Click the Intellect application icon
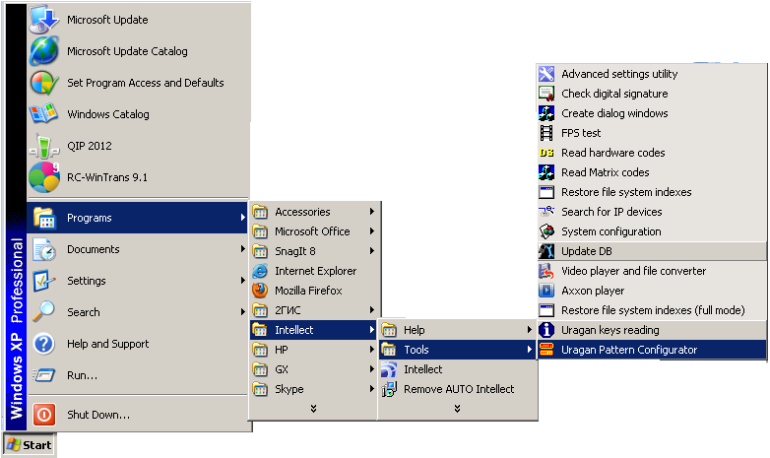Viewport: 770px width, 458px height. click(388, 369)
